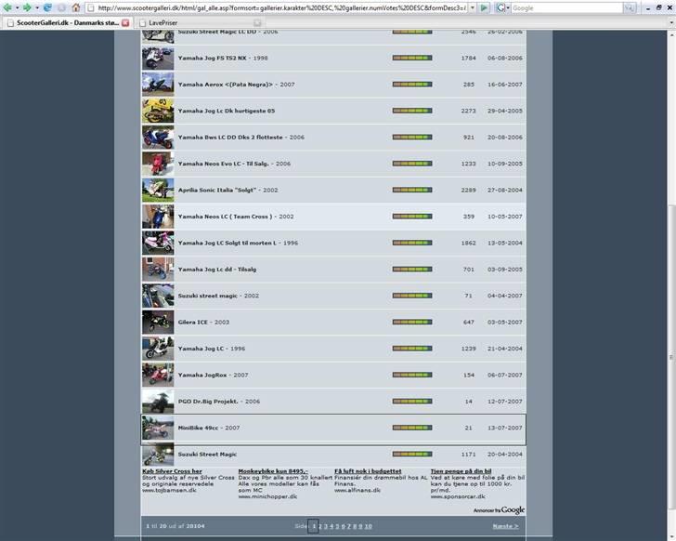The image size is (676, 541).
Task: Open the Yamaha Jog Lc dd Tilsalg thumbnail
Action: [158, 270]
